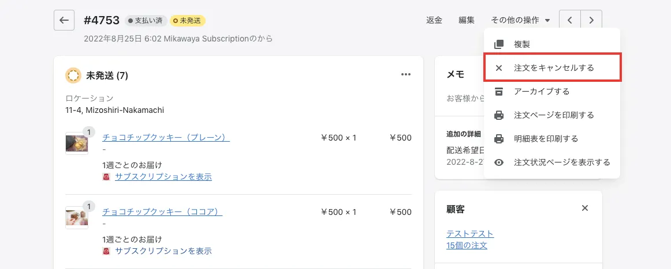This screenshot has height=269, width=671.
Task: Remove customer with X icon
Action: coord(585,208)
